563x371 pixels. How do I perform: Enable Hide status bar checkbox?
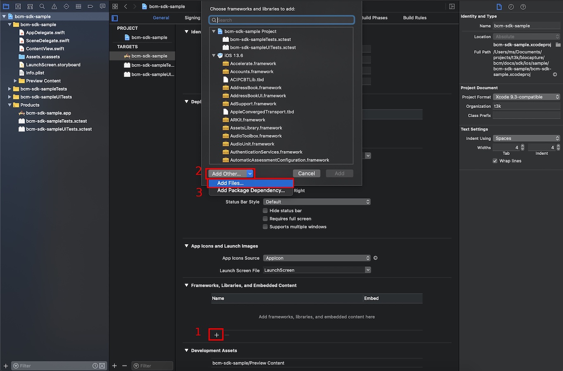pos(265,211)
